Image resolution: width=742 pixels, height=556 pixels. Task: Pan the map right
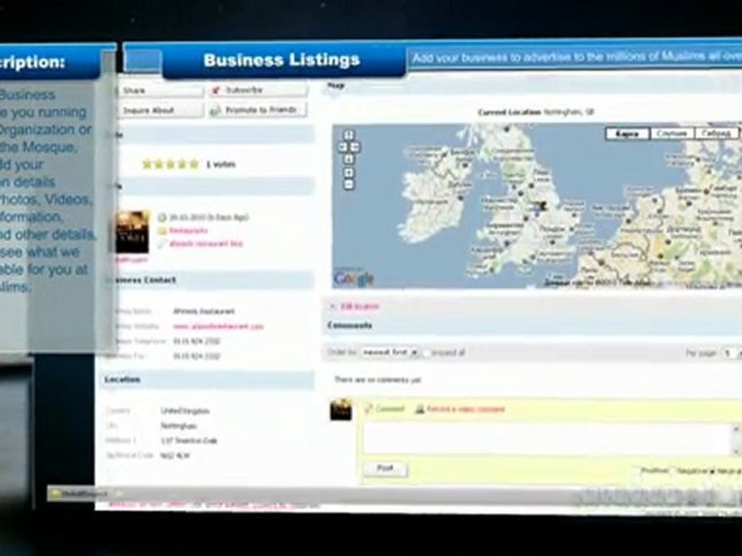(x=355, y=147)
